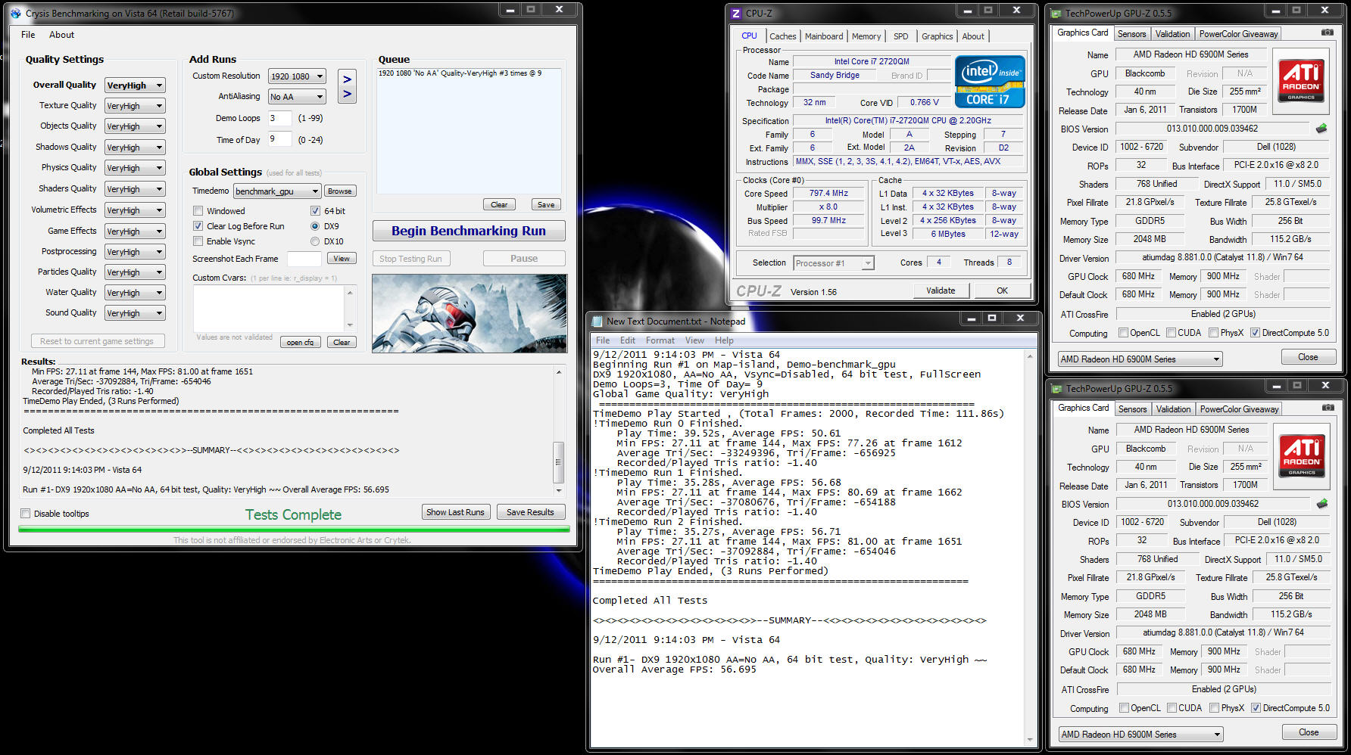Click the open cfg button

(301, 343)
